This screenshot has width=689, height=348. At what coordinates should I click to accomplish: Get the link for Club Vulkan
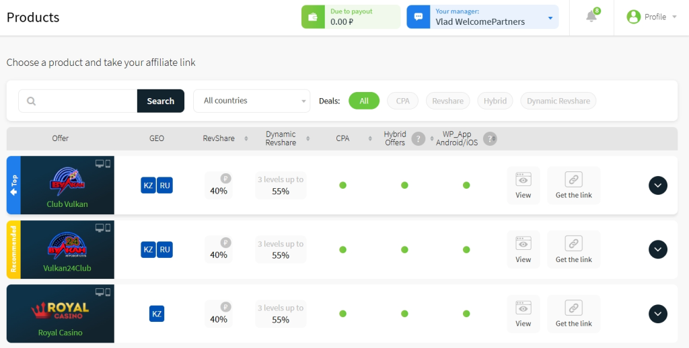coord(574,185)
